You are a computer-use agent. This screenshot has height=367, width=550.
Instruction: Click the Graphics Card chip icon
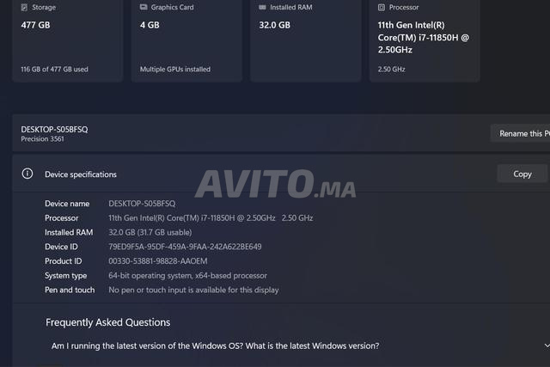144,7
